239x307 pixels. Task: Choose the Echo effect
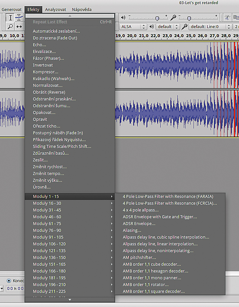70,45
